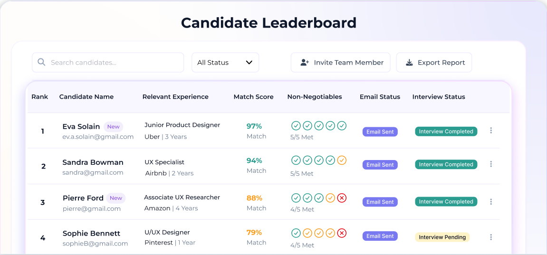
Task: Click the Export Report button
Action: coord(434,63)
